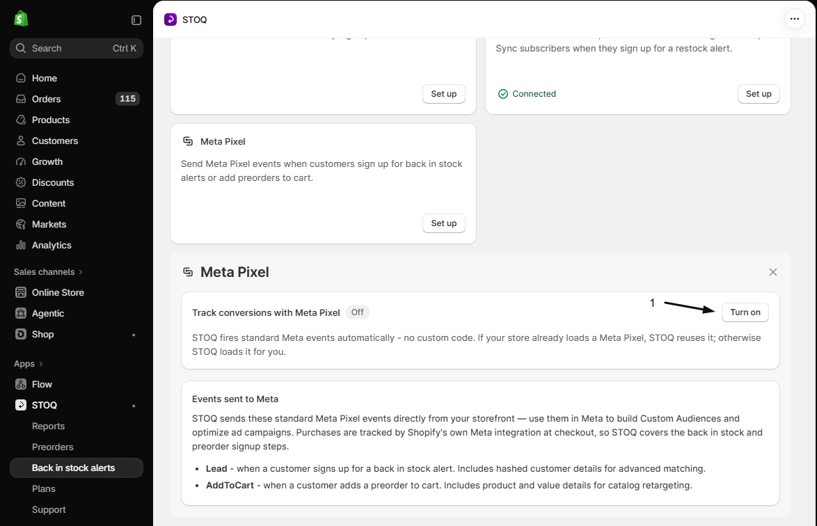The image size is (817, 526).
Task: Click the Home icon in sidebar
Action: click(x=21, y=78)
